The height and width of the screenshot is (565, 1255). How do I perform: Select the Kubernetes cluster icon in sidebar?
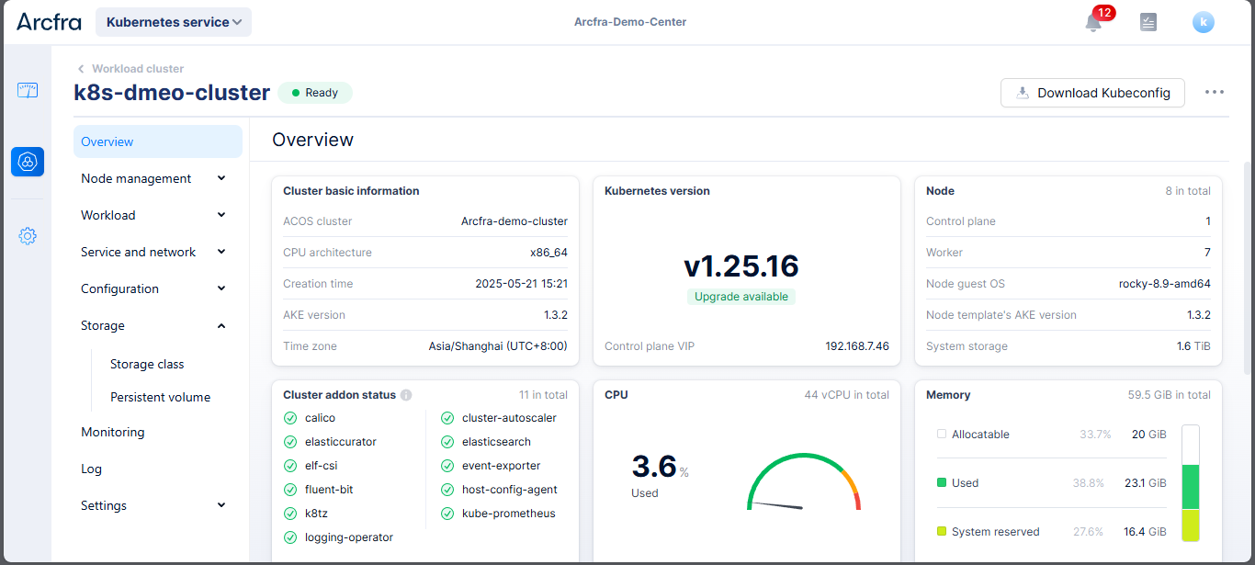pos(28,162)
